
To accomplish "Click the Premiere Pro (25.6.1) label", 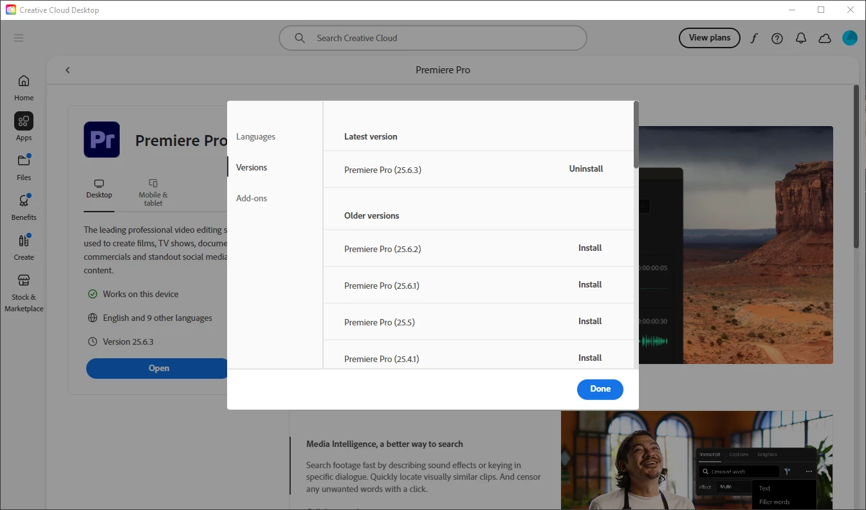I will coord(382,286).
